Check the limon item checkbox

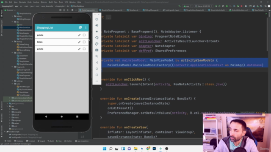pyautogui.click(x=84, y=42)
